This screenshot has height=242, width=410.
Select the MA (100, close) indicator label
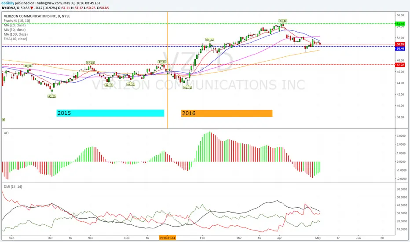[x=16, y=34]
